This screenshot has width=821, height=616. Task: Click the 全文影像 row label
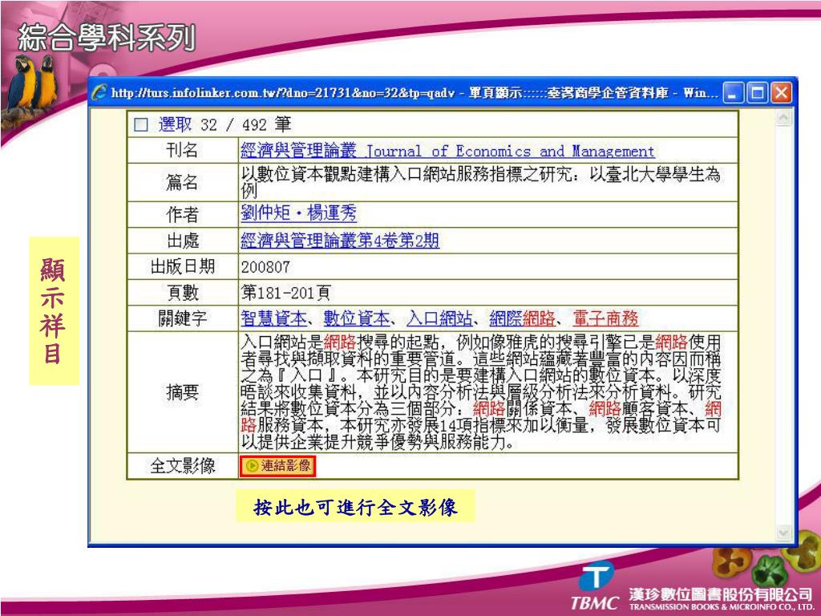[182, 466]
